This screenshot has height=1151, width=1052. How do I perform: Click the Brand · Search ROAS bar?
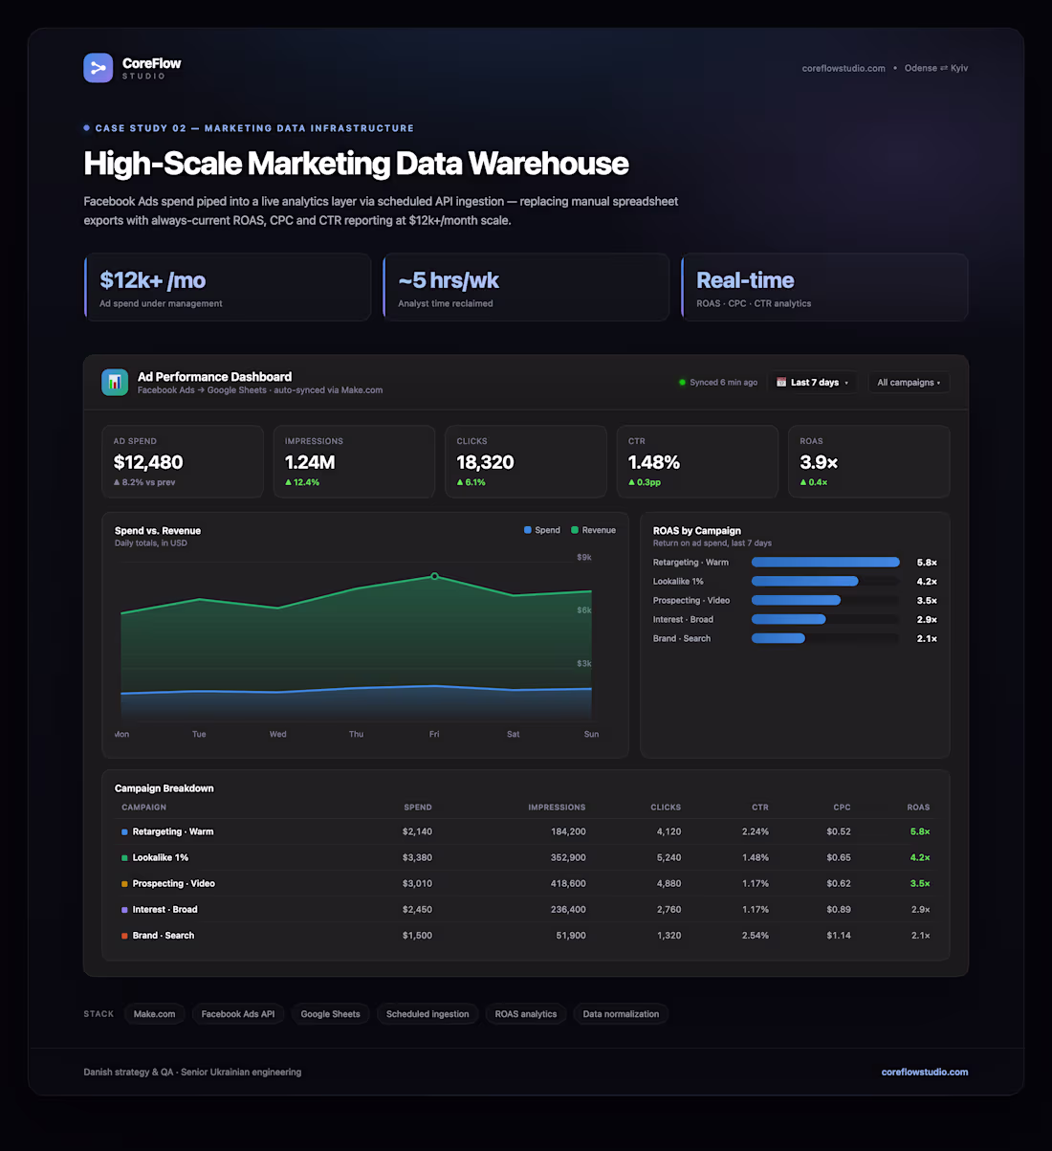point(778,638)
